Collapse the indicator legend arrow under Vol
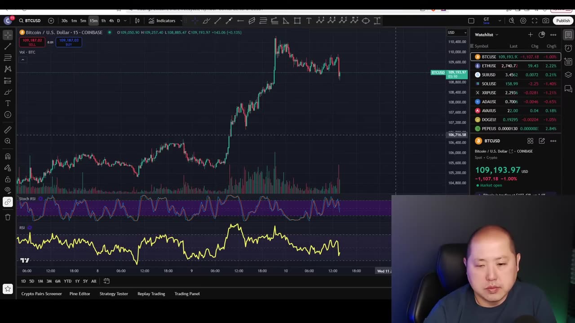Screen dimensions: 575x323 [22, 60]
